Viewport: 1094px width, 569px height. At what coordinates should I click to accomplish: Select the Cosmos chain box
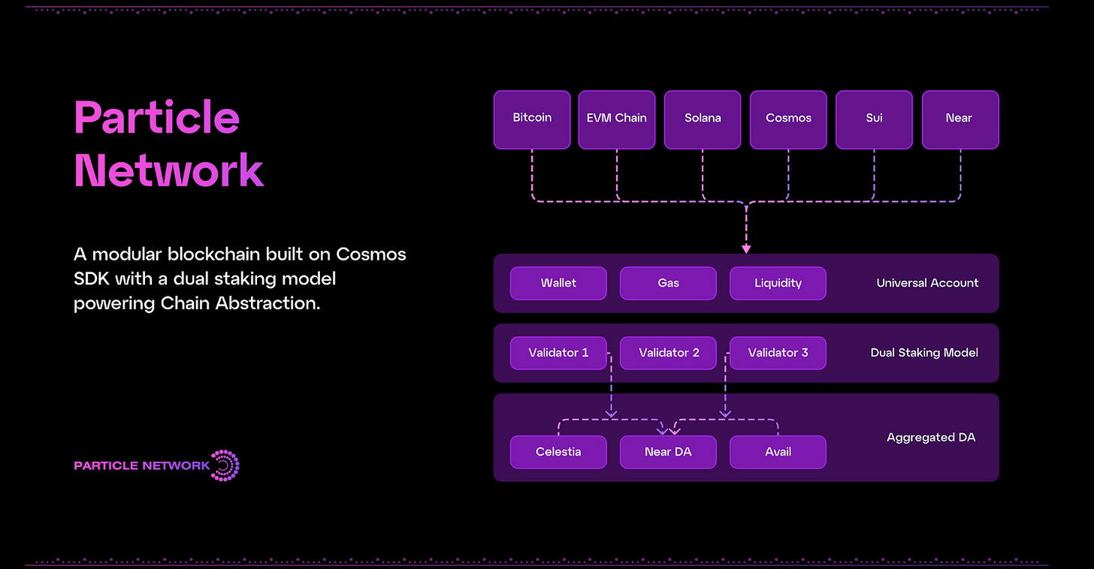[x=789, y=119]
